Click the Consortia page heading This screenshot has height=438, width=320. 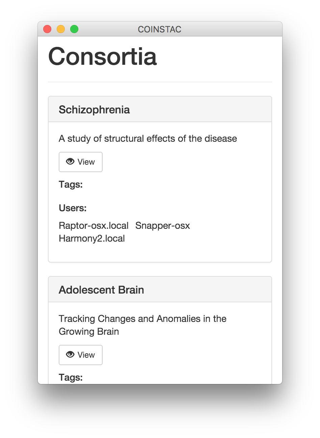pos(102,56)
